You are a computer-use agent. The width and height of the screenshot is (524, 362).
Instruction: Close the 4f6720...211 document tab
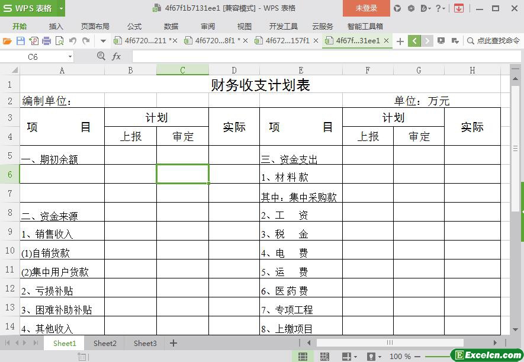[x=175, y=41]
